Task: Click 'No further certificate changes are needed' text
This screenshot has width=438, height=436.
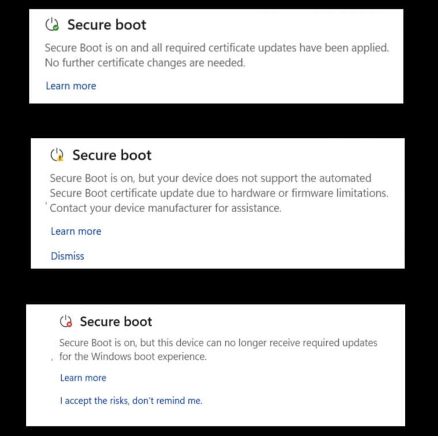Action: [145, 63]
